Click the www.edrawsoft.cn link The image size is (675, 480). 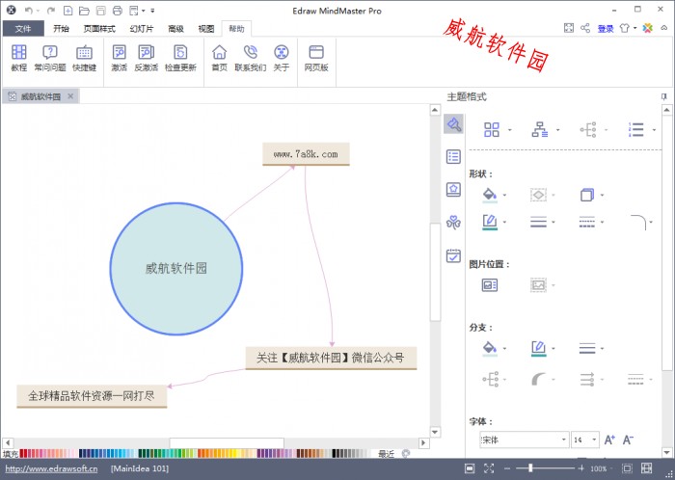50,468
